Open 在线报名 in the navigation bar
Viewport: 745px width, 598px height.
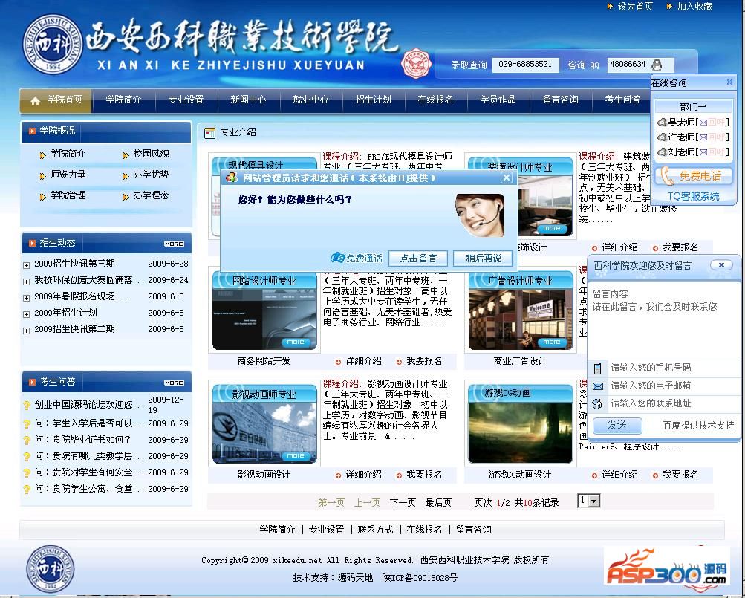point(435,100)
